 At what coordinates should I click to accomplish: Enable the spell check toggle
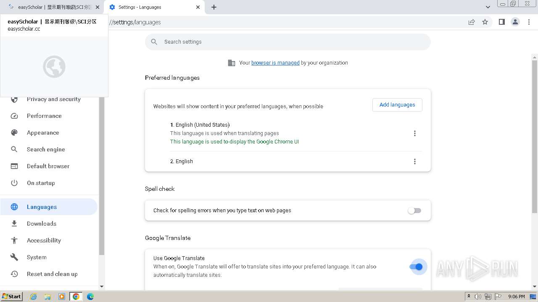(x=414, y=211)
